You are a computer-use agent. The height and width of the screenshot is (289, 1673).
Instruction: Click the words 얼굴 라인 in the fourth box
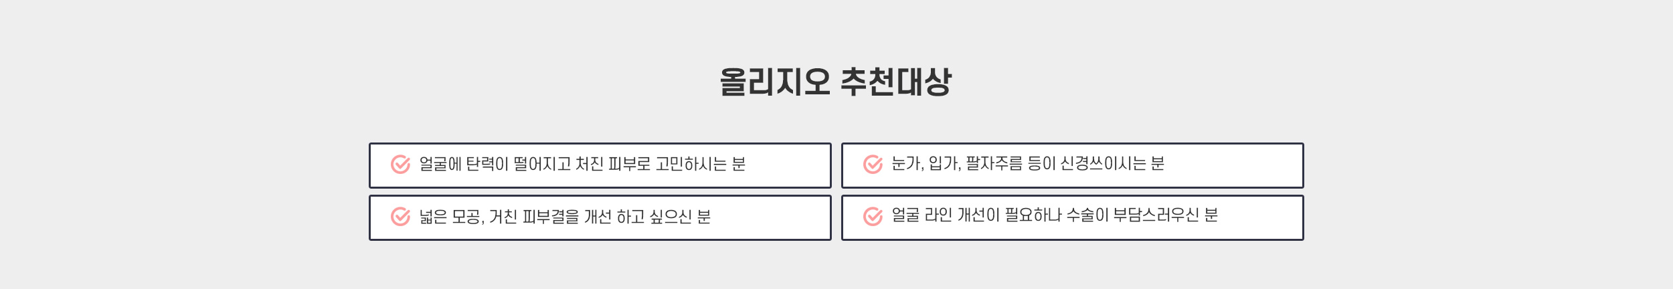point(922,215)
